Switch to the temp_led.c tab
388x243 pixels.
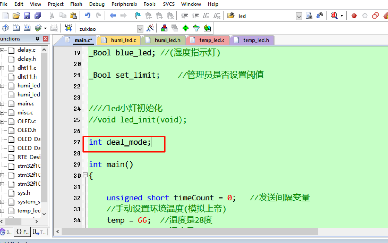point(208,40)
